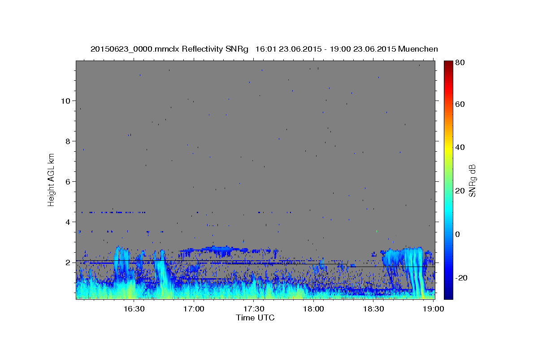538x359 pixels.
Task: Click the "SNRg dB" colorbar label
Action: 472,180
